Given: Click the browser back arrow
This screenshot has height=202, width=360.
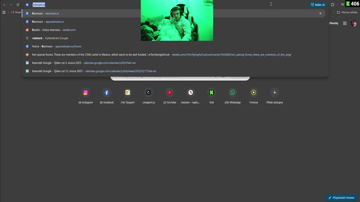Looking at the screenshot, I should (4, 5).
